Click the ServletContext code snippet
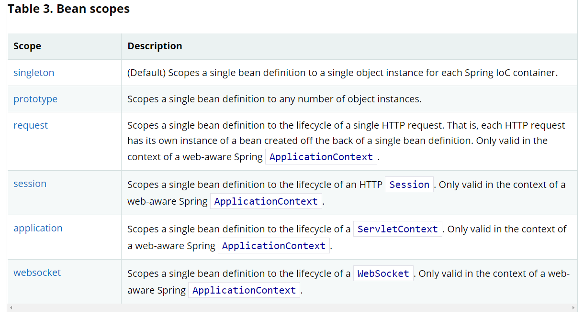Viewport: 584px width, 317px height. pyautogui.click(x=397, y=229)
